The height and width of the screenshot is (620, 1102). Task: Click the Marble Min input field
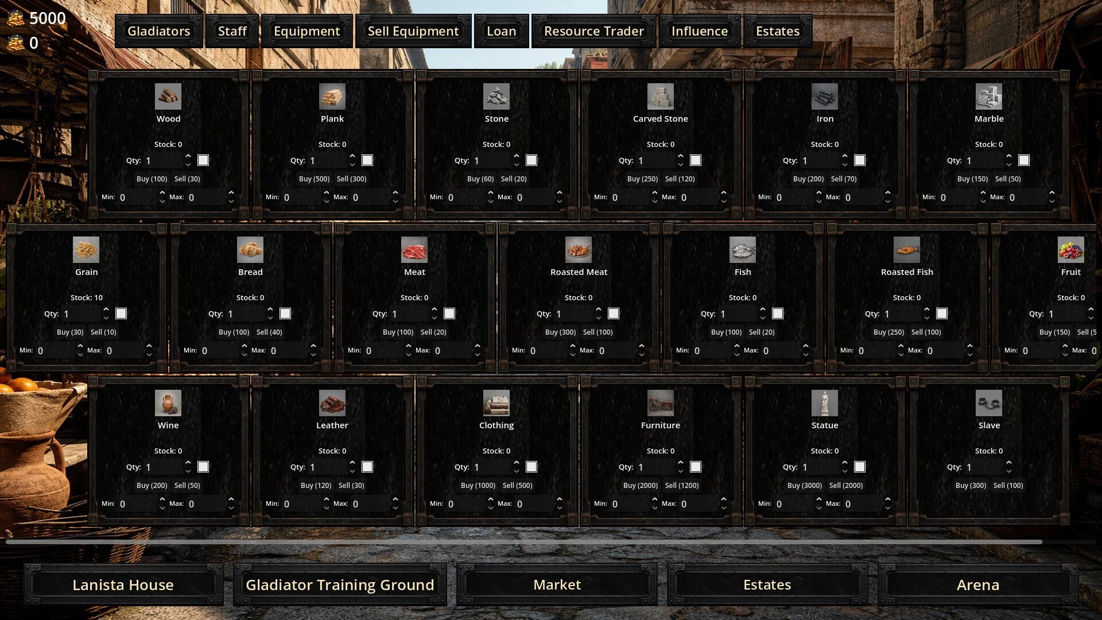[x=959, y=197]
